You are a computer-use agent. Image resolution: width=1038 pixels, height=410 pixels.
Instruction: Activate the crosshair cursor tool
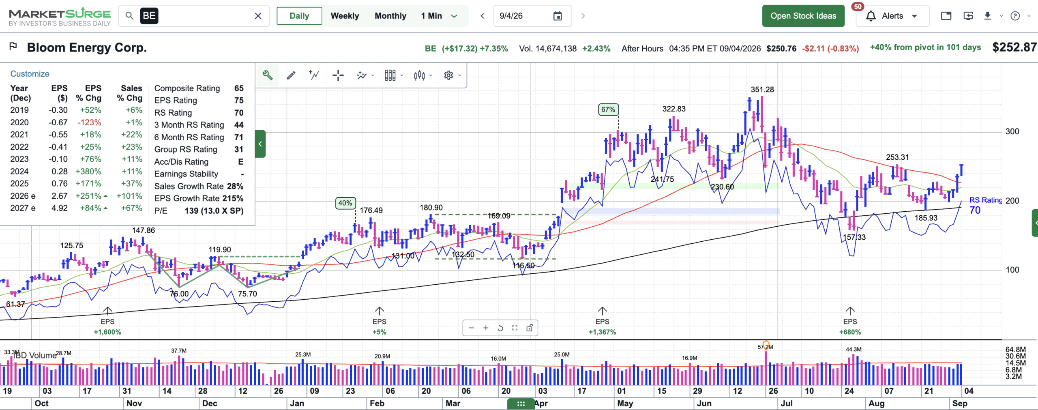338,75
